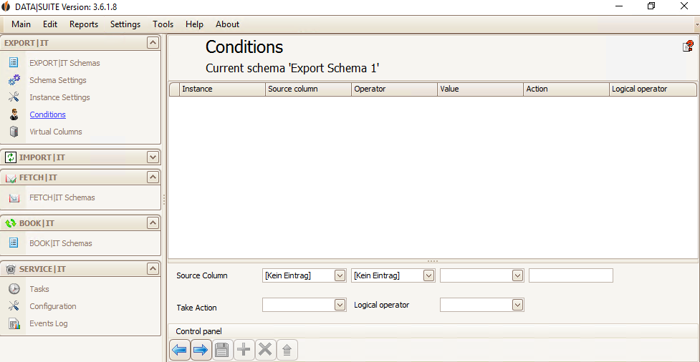Click the Tasks clock icon
Viewport: 700px width, 362px height.
(x=14, y=289)
